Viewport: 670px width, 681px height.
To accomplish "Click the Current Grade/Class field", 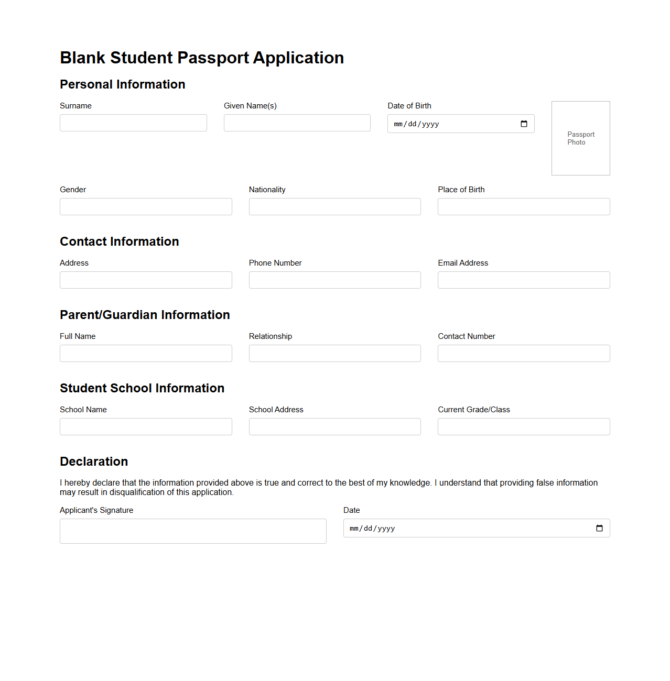I will point(523,426).
